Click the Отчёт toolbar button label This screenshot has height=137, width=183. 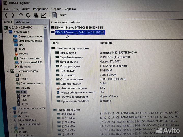[63, 15]
